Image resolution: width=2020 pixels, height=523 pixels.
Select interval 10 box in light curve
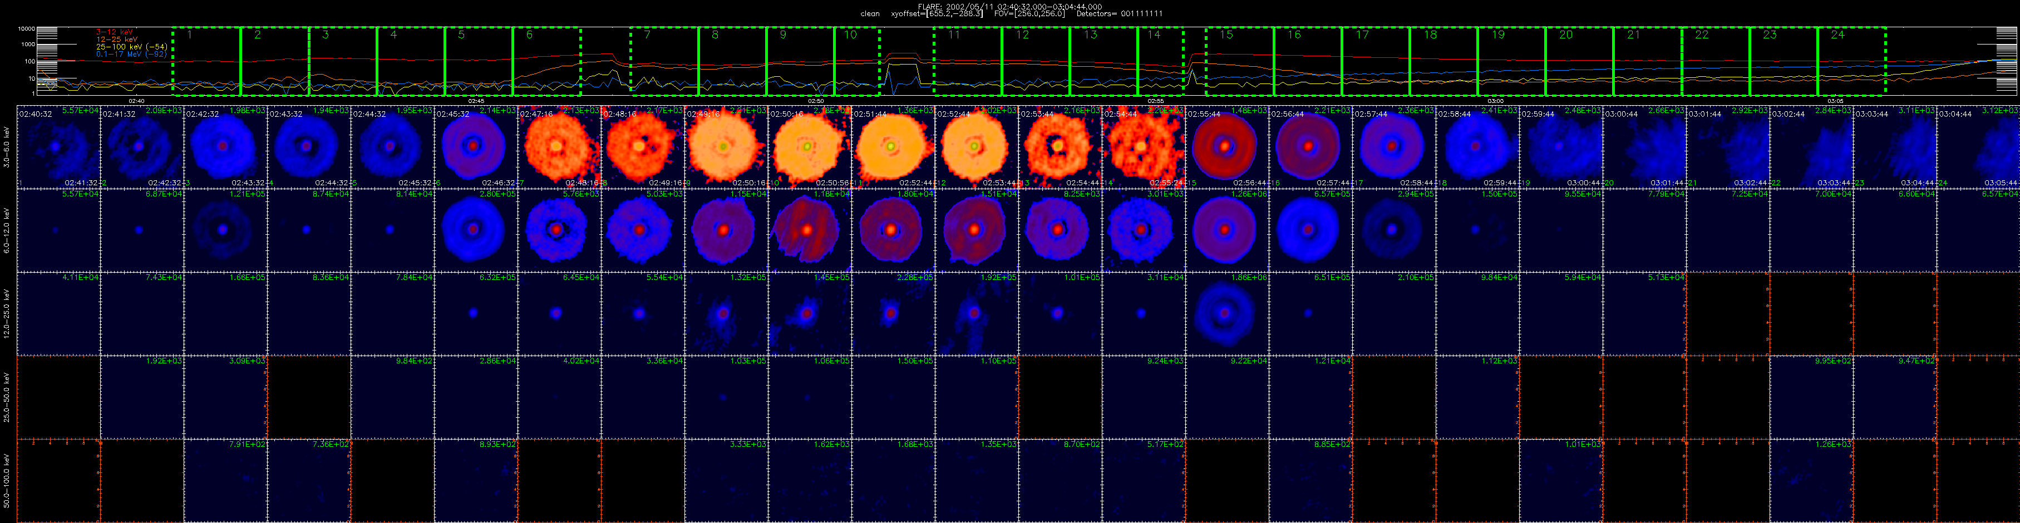[x=857, y=61]
